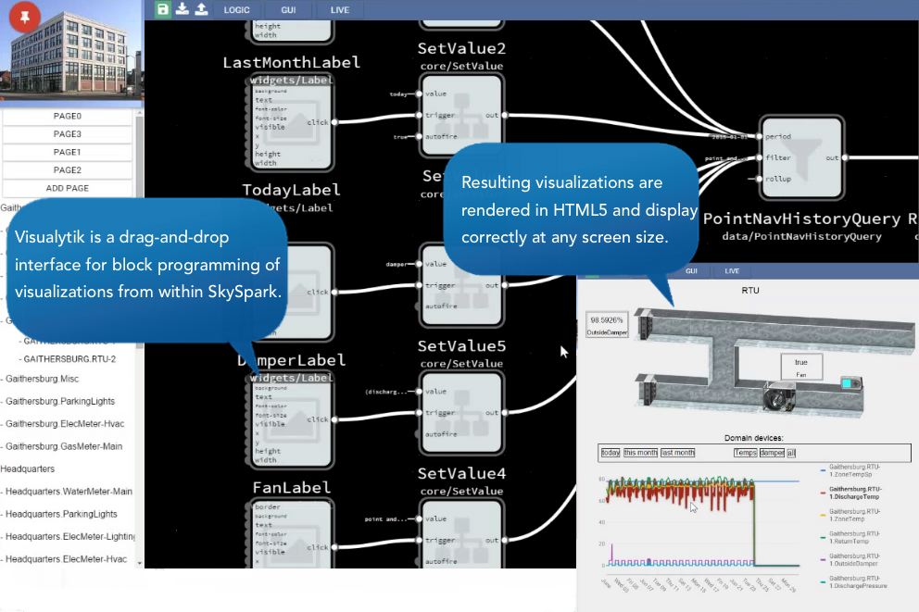Open PAGE0 in the page list
This screenshot has width=919, height=612.
coord(68,116)
